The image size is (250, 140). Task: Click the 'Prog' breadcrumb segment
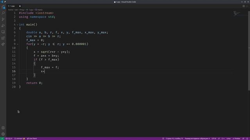[x=22, y=10]
